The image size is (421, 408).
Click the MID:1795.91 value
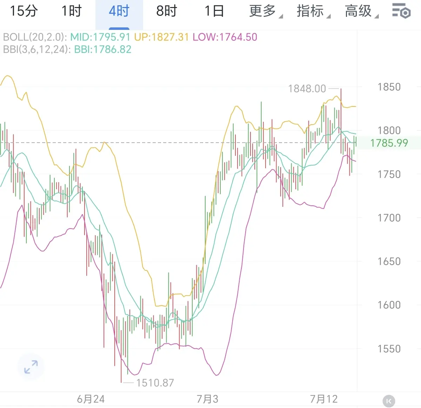100,37
